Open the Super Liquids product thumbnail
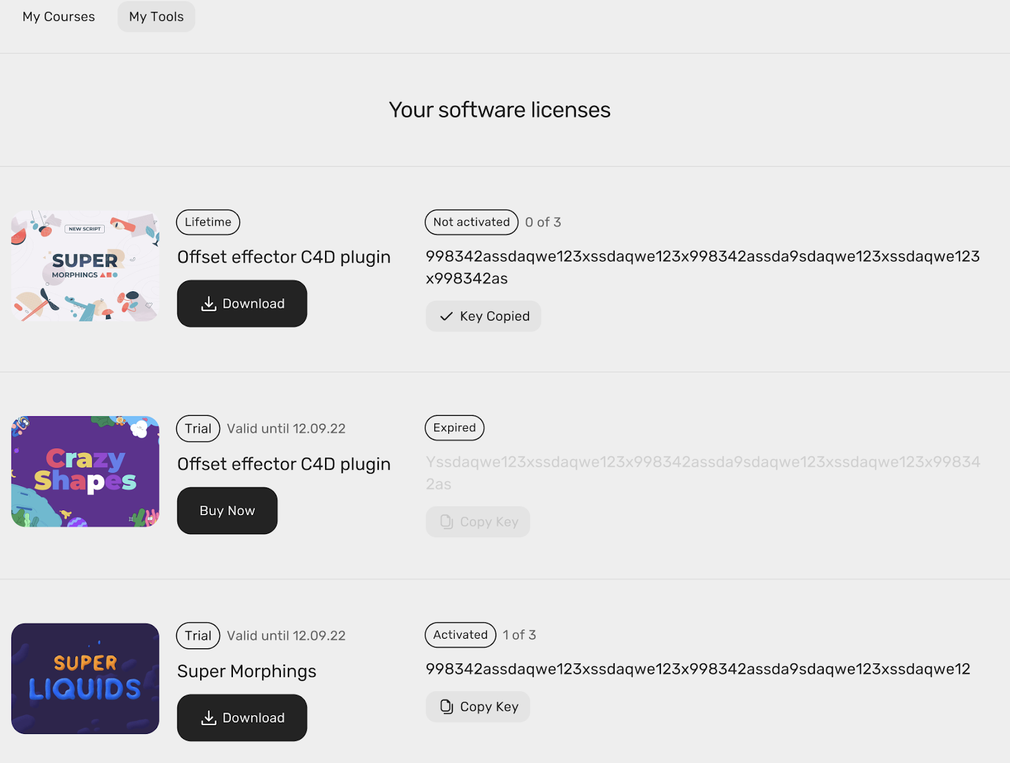Image resolution: width=1010 pixels, height=763 pixels. [85, 679]
